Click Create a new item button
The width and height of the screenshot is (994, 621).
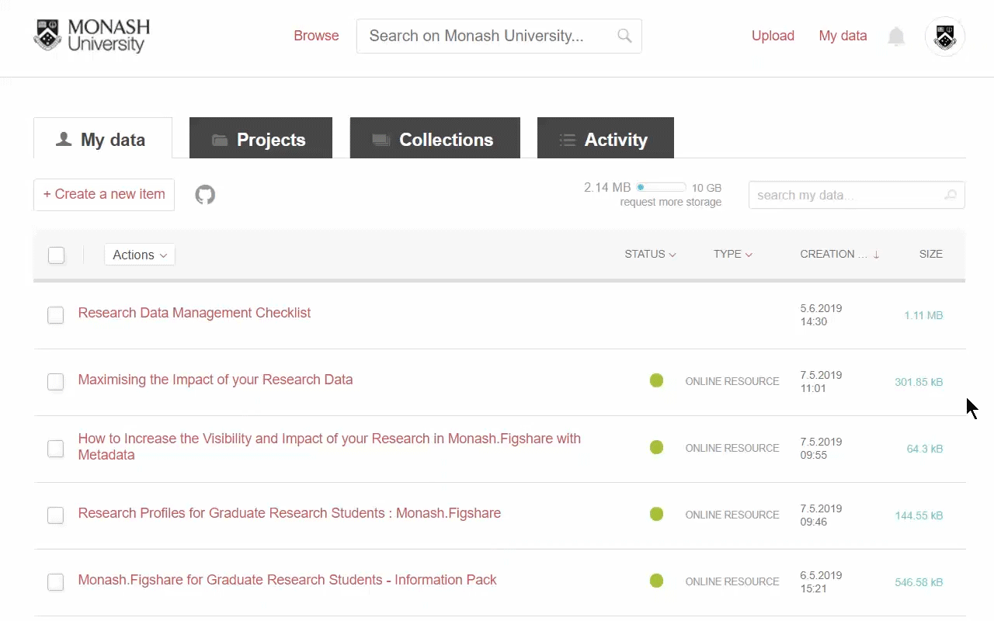pos(104,195)
